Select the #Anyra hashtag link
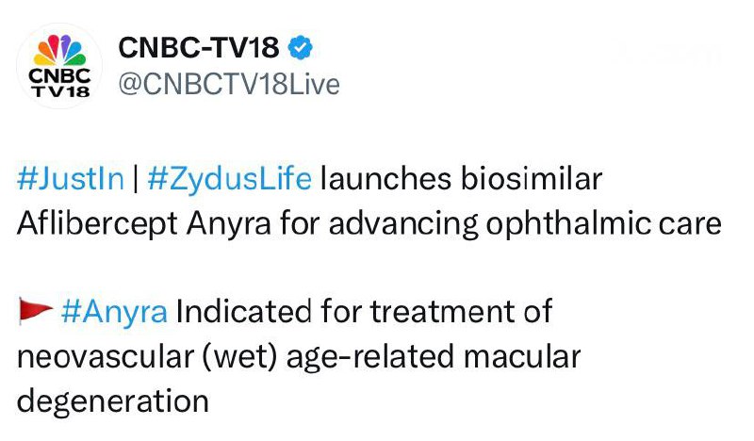The width and height of the screenshot is (754, 441). pyautogui.click(x=113, y=312)
